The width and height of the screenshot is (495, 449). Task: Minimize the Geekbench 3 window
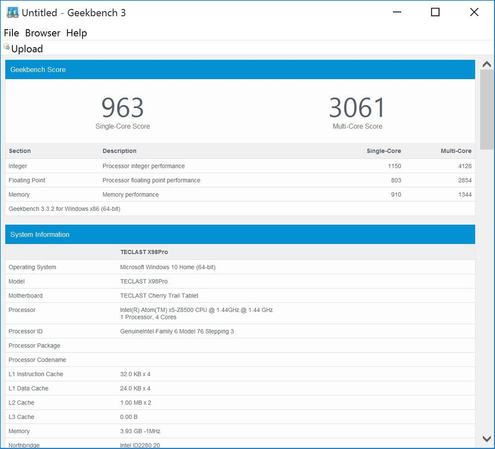pyautogui.click(x=397, y=12)
